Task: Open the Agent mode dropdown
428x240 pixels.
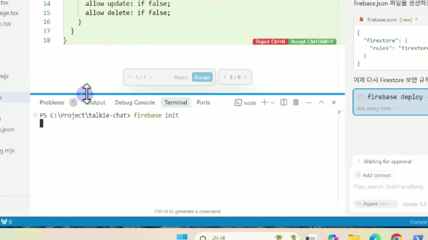Action: pyautogui.click(x=376, y=204)
